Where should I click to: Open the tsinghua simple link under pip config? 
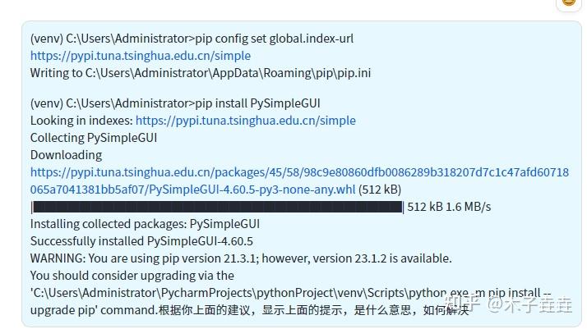click(x=141, y=56)
